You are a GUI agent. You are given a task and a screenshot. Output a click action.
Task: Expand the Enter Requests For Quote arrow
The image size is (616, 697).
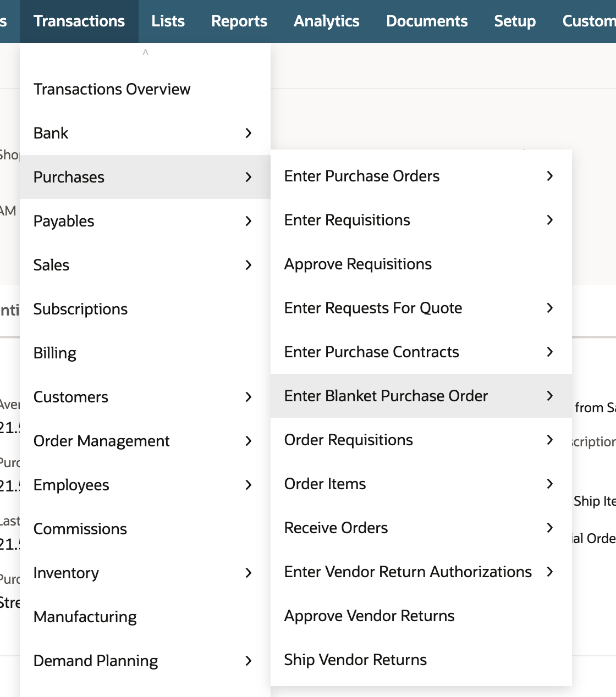[550, 308]
